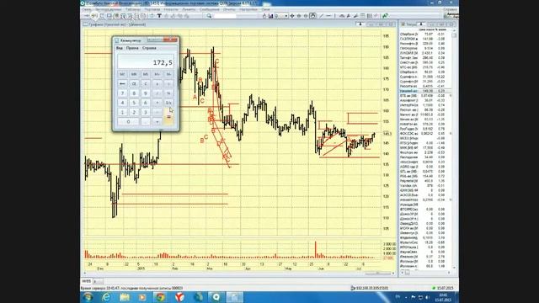Click the CE key in Calculator
Viewport: 539px width, 303px height.
134,84
